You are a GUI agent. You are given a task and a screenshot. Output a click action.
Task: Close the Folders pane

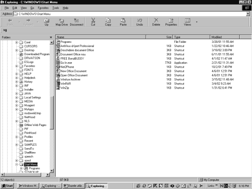tap(51, 37)
